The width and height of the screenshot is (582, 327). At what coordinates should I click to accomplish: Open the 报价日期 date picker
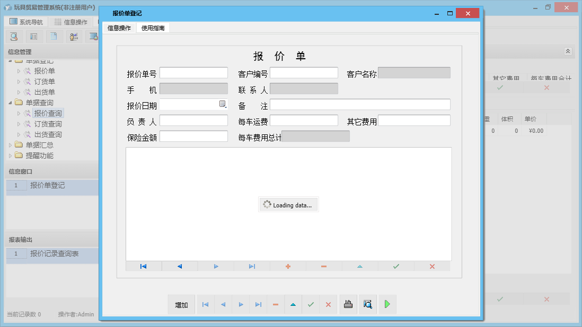[223, 104]
